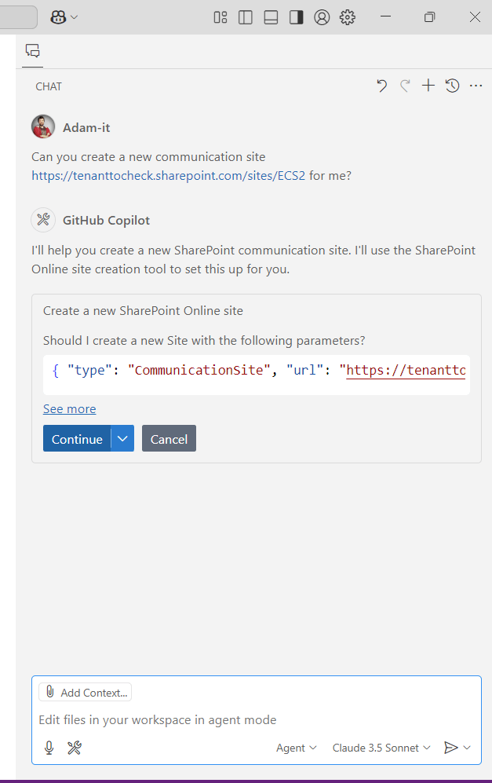Start a new chat session

[428, 86]
